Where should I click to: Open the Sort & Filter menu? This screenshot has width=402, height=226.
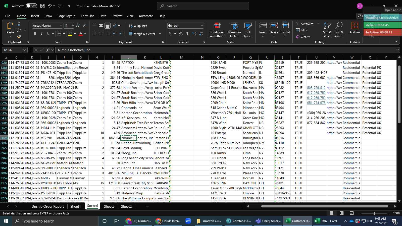pos(327,30)
